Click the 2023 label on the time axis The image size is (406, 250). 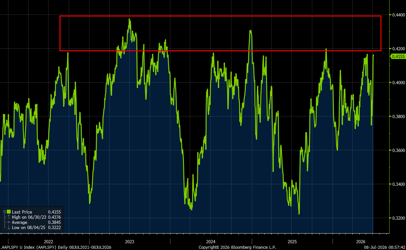(x=130, y=242)
